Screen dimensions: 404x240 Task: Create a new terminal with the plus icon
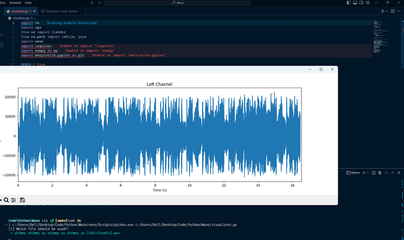pos(364,173)
